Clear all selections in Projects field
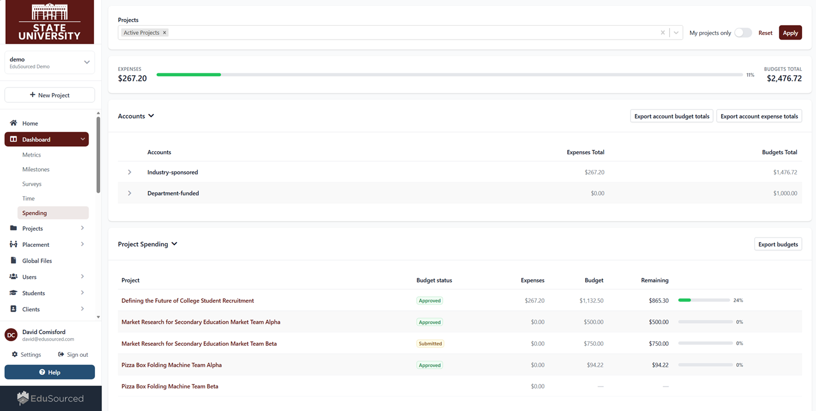The image size is (816, 411). (663, 33)
